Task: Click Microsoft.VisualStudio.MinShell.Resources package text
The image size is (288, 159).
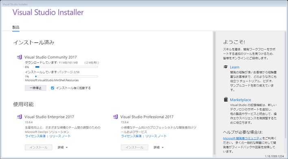Action: tap(52, 80)
